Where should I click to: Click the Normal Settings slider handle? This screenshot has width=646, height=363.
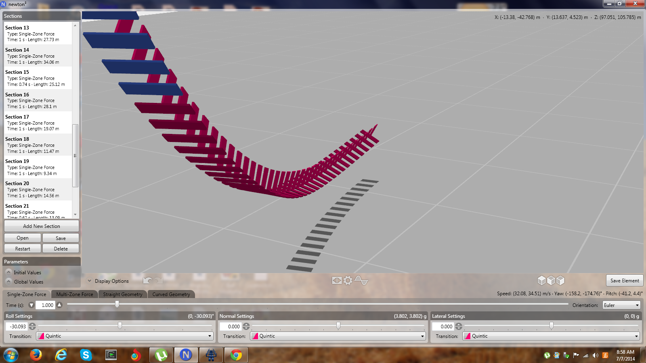pos(338,325)
